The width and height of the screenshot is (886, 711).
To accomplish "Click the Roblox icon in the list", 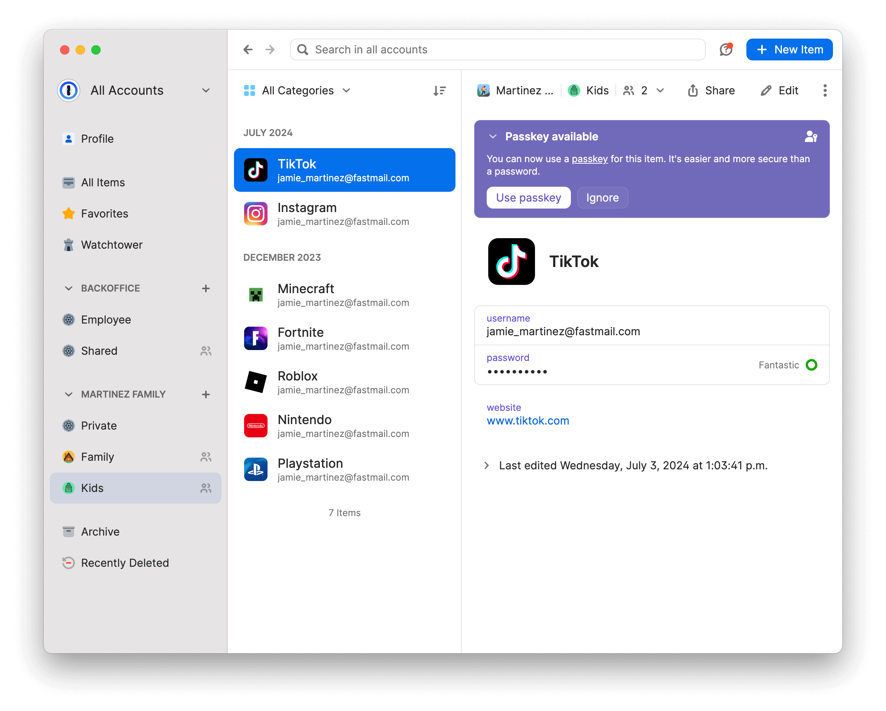I will 255,382.
